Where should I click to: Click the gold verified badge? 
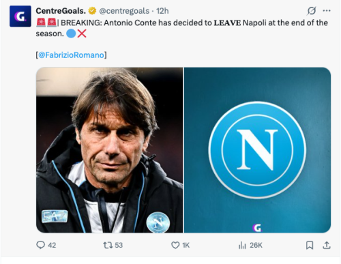(92, 11)
